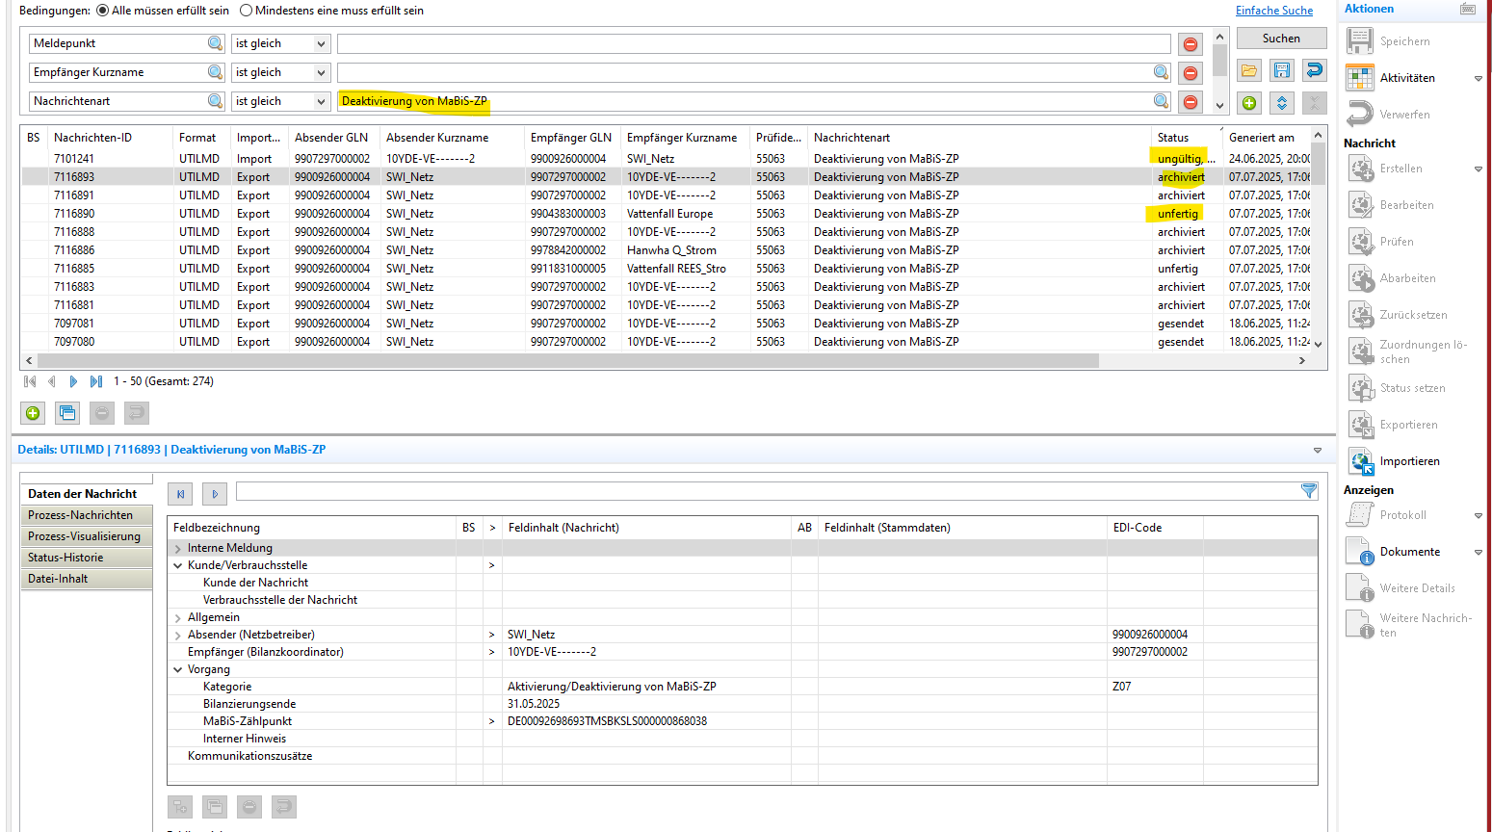Open the Aktivitäten action icon

[1360, 78]
